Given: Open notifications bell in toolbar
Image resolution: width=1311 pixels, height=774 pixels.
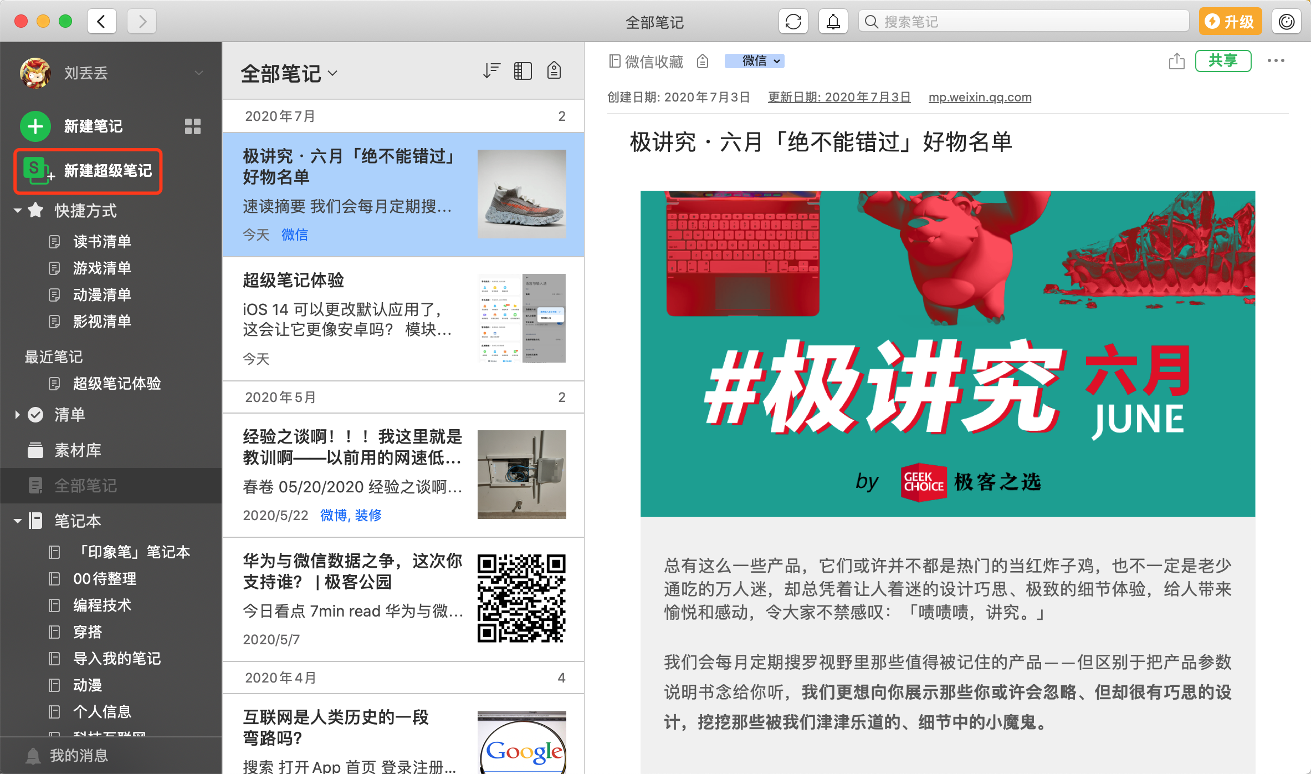Looking at the screenshot, I should (833, 22).
